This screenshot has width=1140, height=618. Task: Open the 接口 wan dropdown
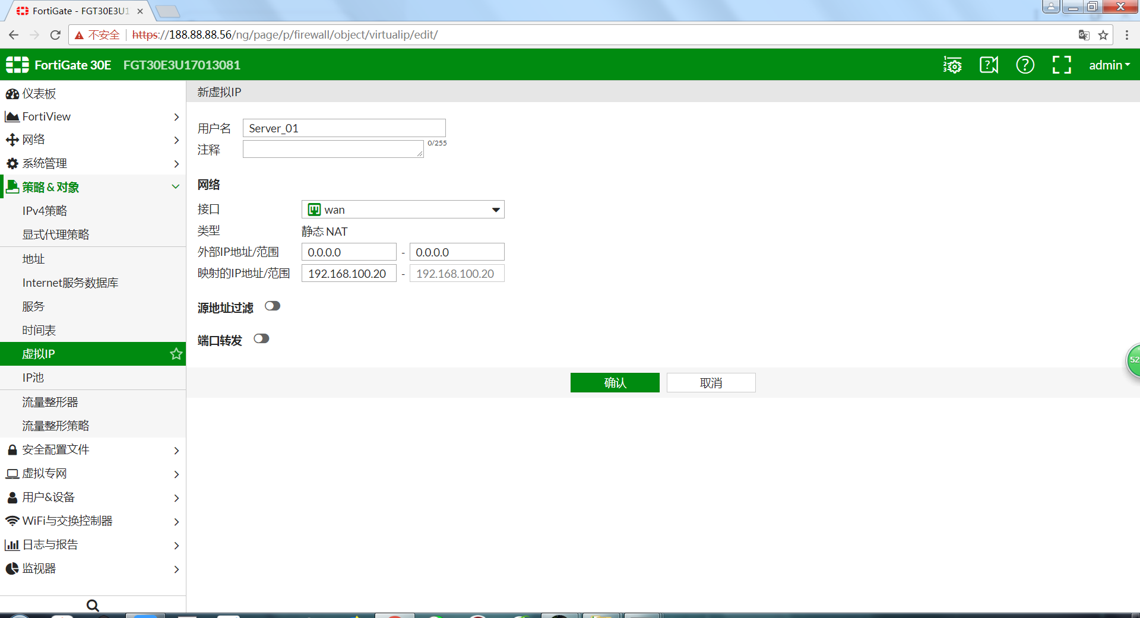pos(403,210)
